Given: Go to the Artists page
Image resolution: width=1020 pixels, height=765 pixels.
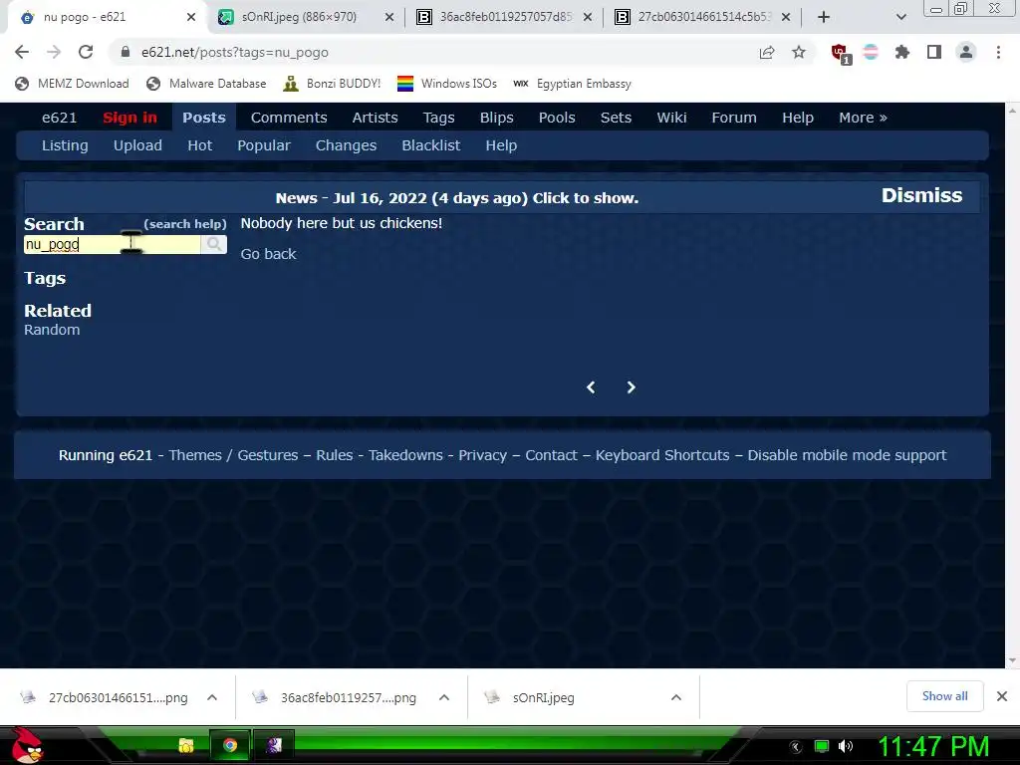Looking at the screenshot, I should (375, 118).
